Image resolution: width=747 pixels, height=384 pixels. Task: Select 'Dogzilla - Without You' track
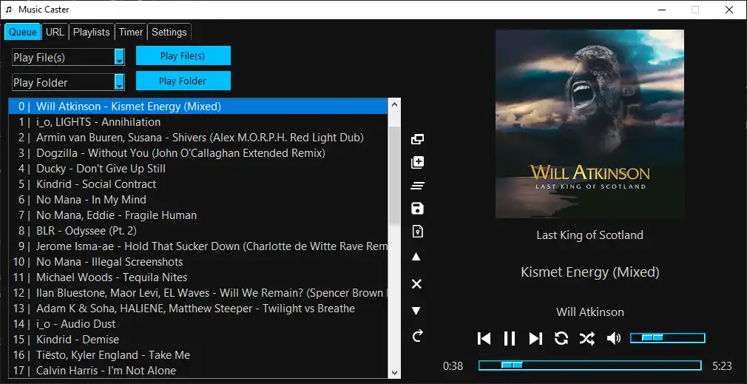point(198,153)
